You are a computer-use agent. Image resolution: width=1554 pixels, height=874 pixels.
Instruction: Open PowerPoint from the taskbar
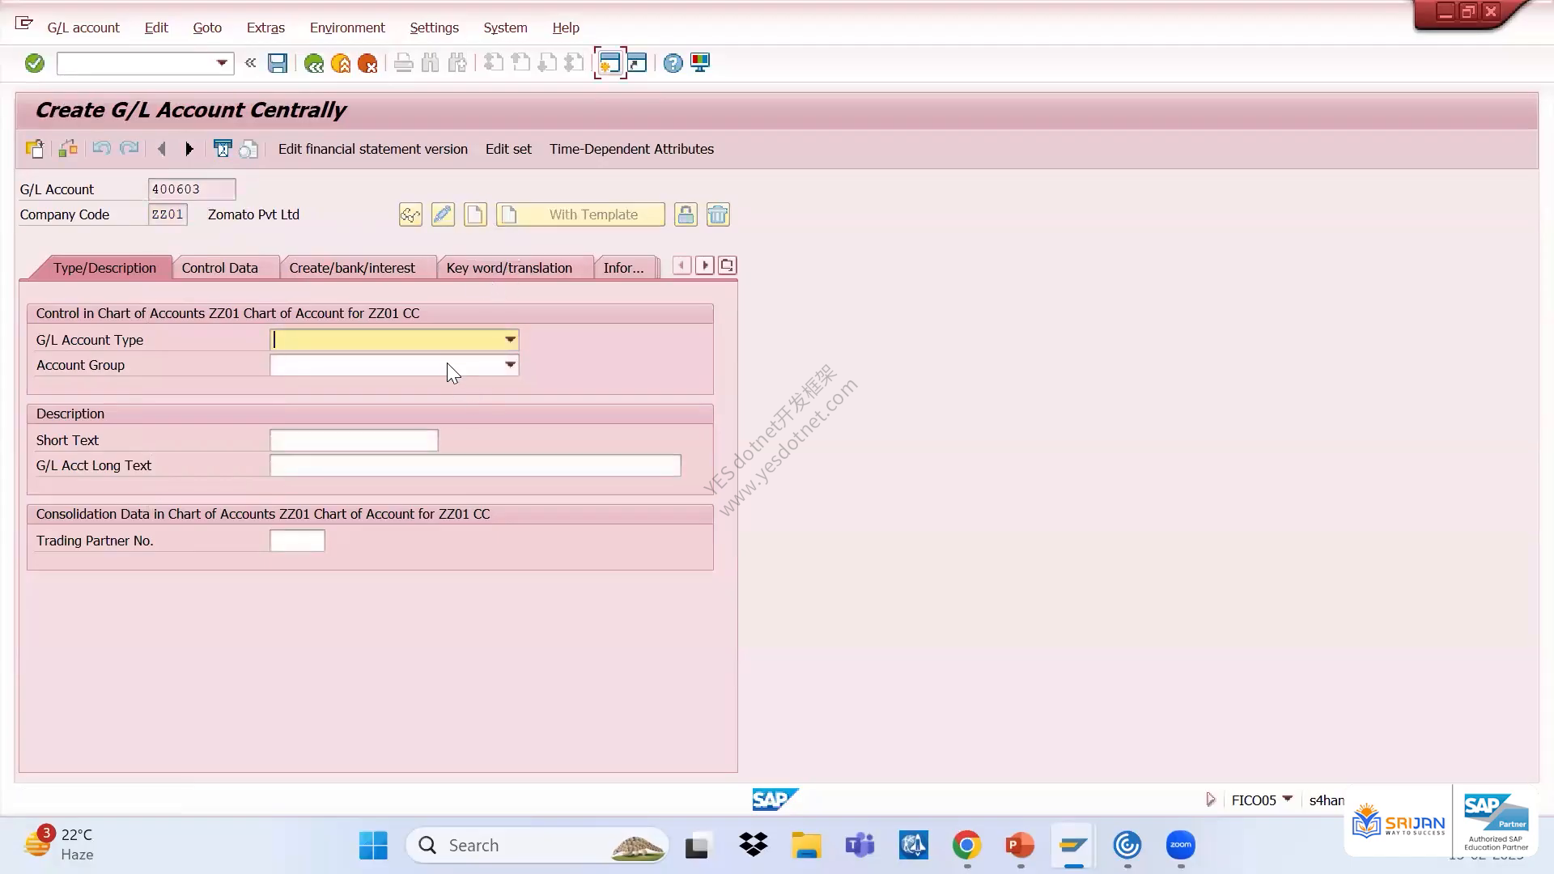pyautogui.click(x=1020, y=846)
